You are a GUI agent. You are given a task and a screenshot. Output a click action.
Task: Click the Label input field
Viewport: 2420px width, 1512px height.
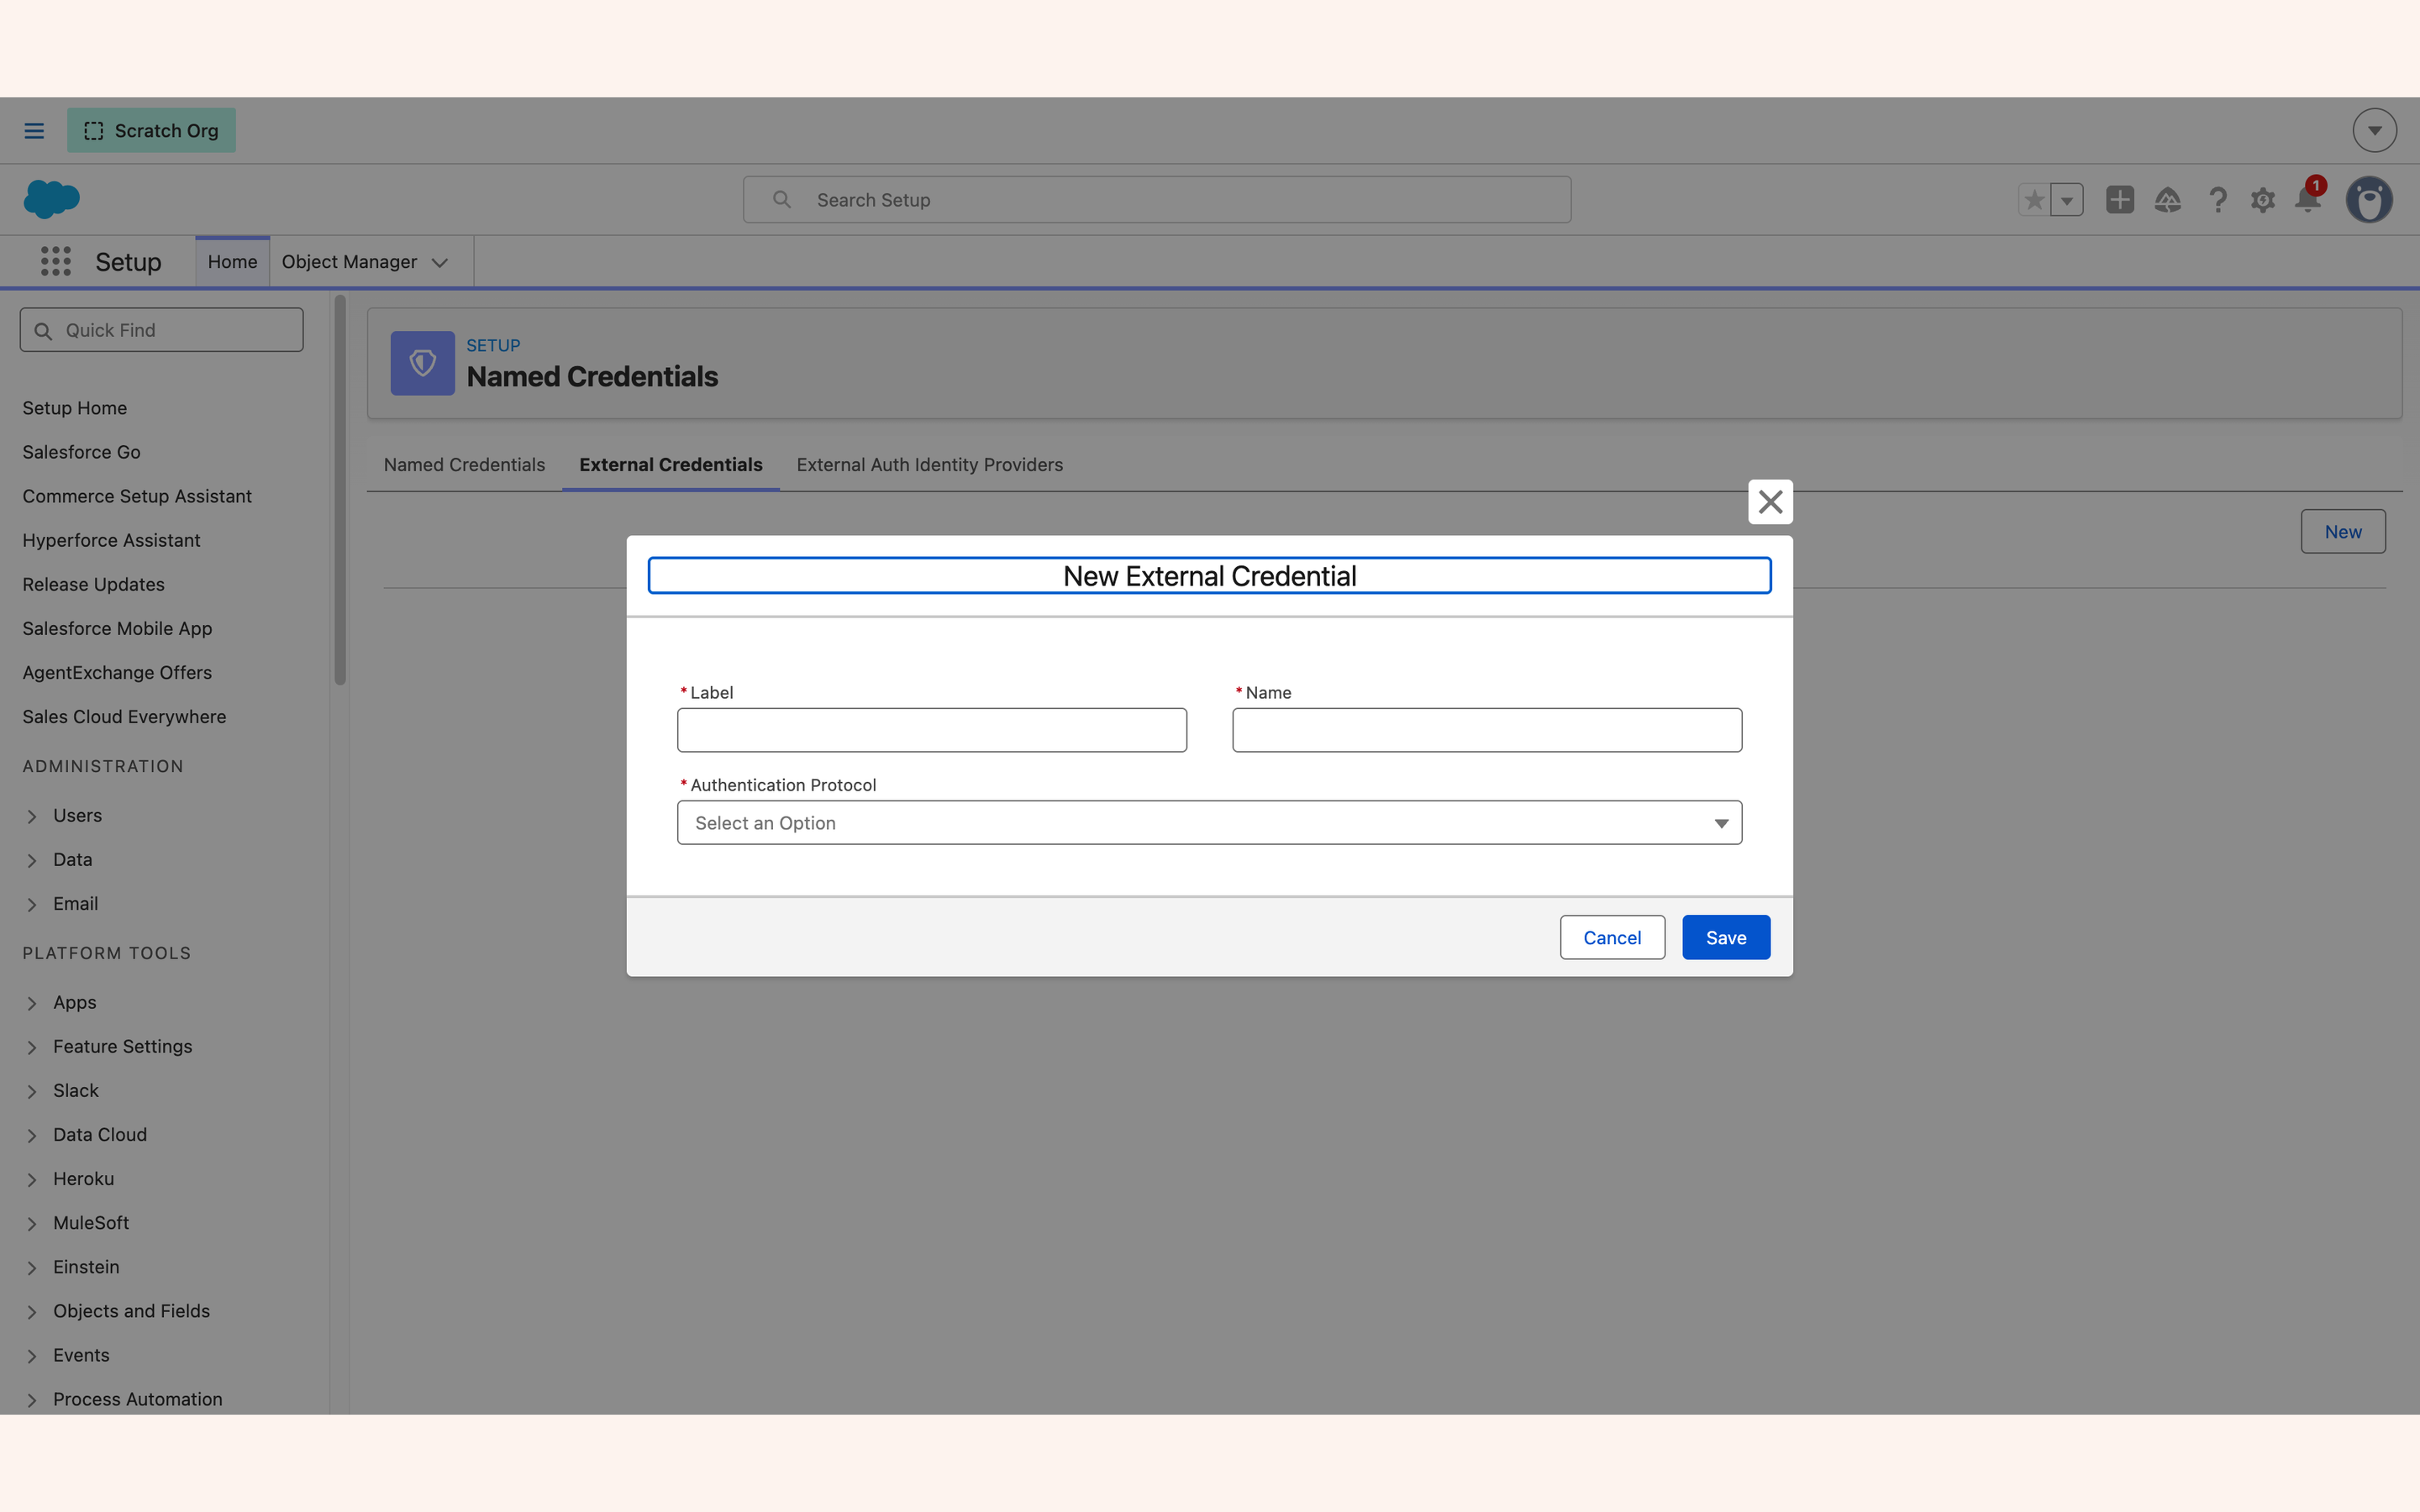click(932, 730)
